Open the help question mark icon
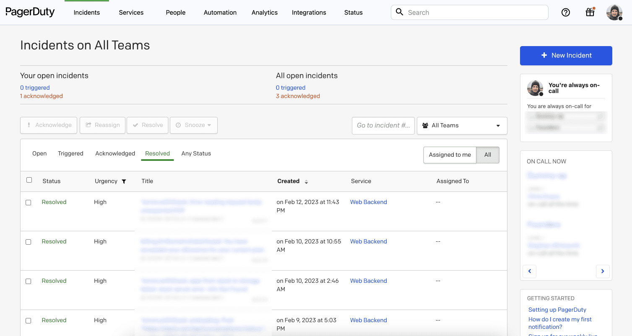632x336 pixels. click(566, 13)
